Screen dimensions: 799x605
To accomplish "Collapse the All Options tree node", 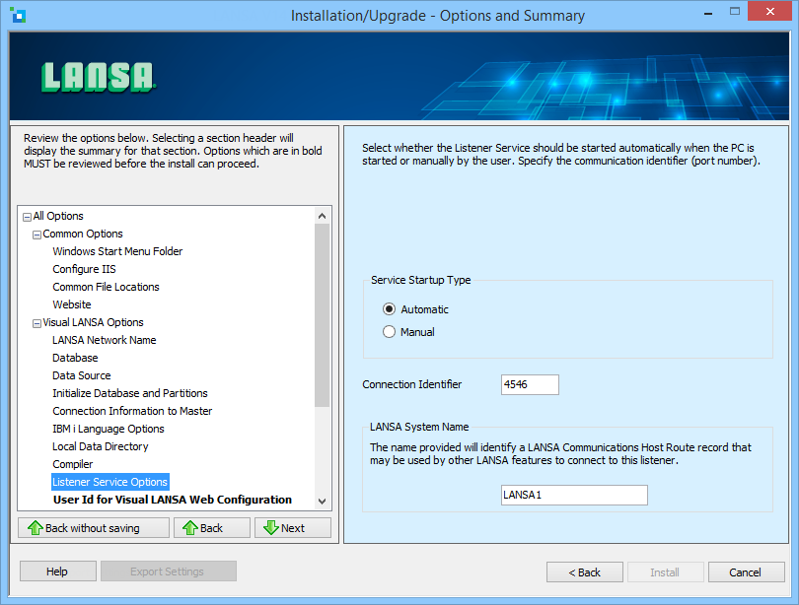I will click(27, 217).
